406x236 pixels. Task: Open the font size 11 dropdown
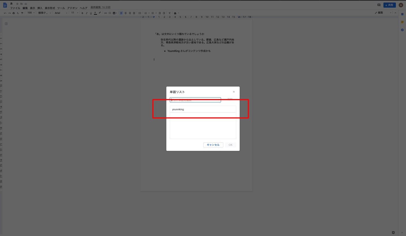(x=75, y=13)
